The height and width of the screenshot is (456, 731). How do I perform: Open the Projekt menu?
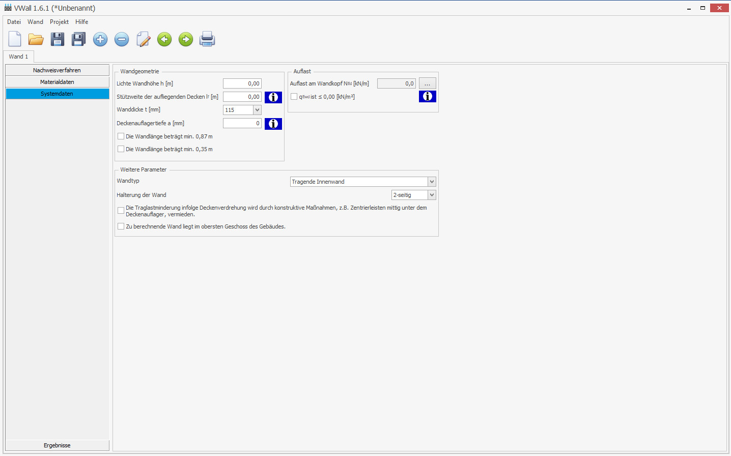(59, 22)
